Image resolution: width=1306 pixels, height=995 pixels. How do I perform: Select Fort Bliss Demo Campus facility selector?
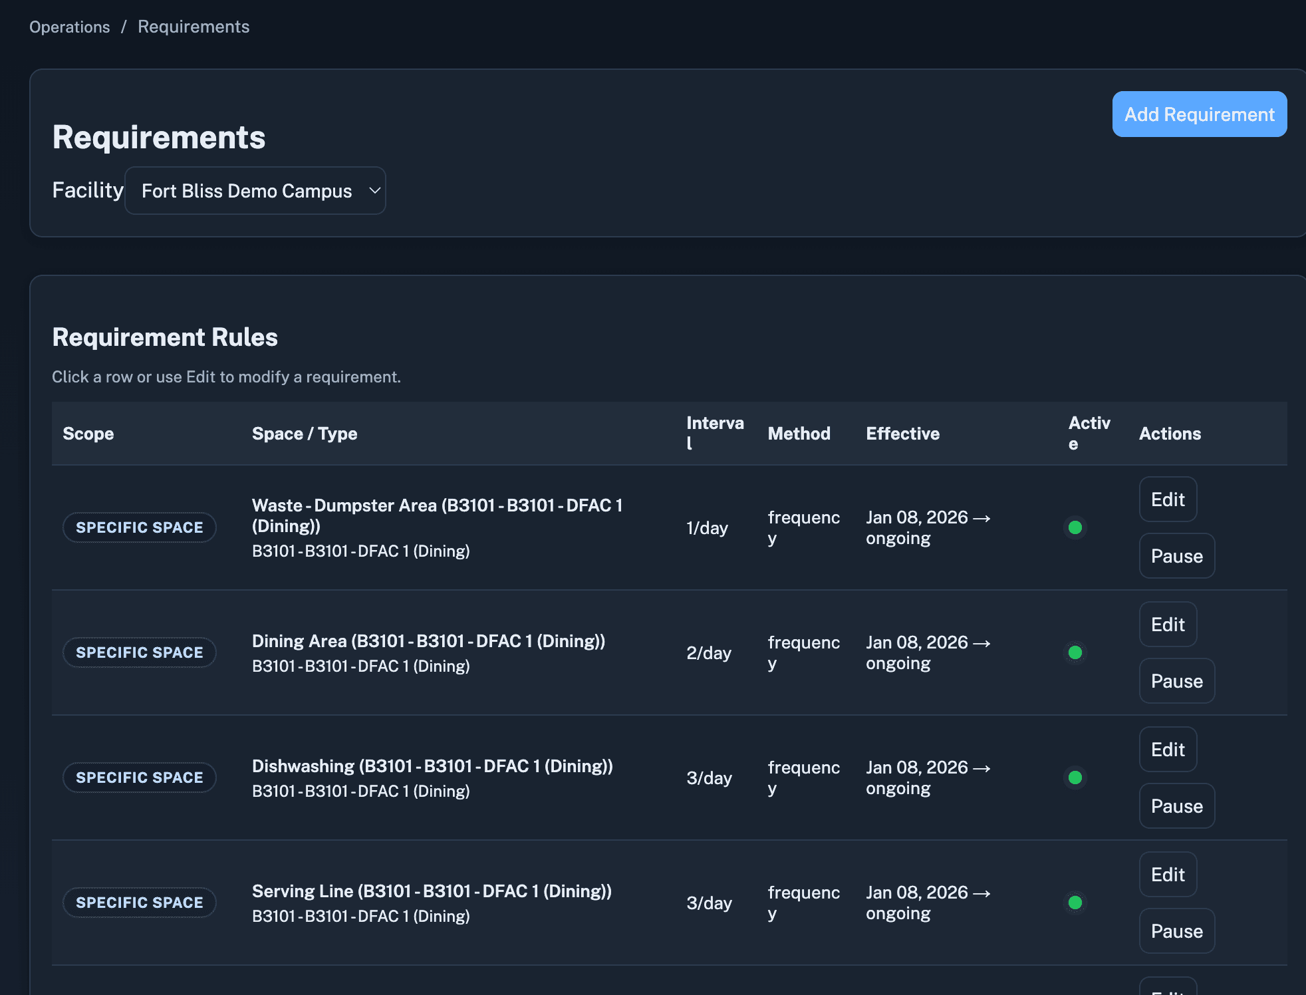pos(255,190)
